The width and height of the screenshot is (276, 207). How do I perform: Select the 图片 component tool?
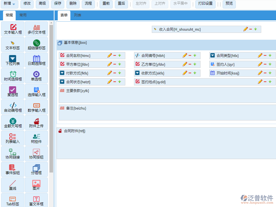(x=36, y=185)
